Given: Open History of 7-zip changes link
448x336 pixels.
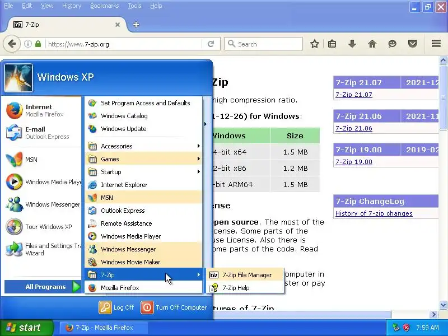Looking at the screenshot, I should pos(374,213).
